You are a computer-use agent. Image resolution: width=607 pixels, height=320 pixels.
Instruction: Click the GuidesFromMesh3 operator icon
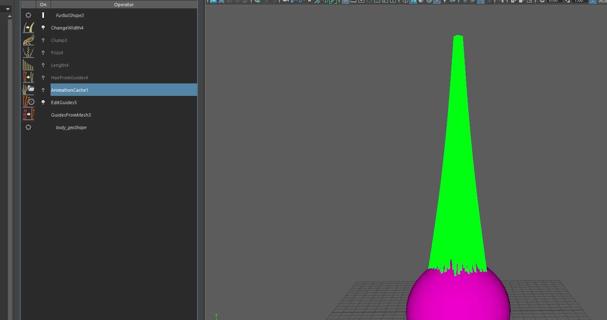[x=28, y=115]
